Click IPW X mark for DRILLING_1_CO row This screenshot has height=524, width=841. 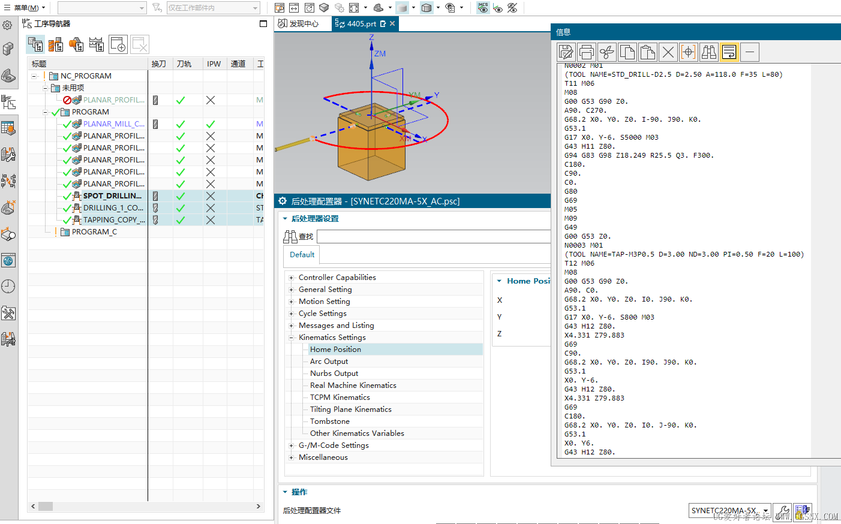point(211,208)
